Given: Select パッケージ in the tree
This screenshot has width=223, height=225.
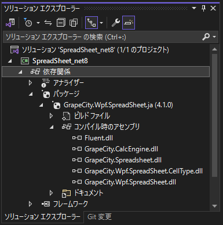Looking at the screenshot, I should tap(66, 94).
